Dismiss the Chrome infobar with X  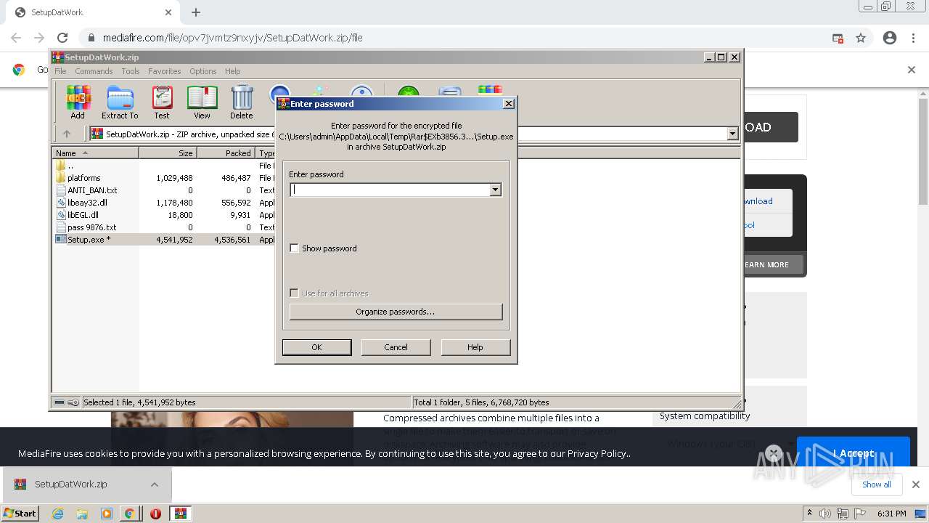point(912,70)
